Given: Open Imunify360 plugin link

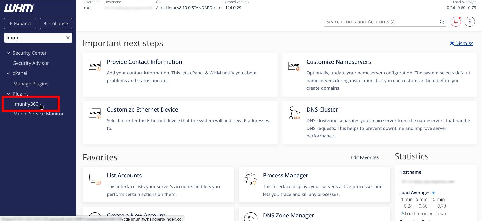Looking at the screenshot, I should 26,104.
